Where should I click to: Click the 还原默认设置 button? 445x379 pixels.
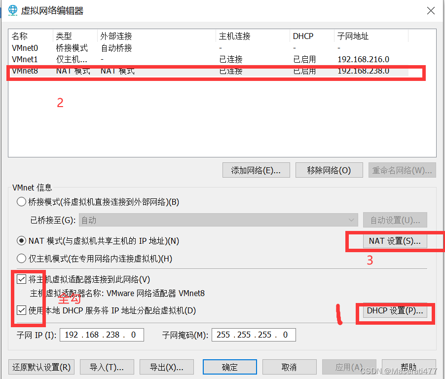(x=41, y=367)
